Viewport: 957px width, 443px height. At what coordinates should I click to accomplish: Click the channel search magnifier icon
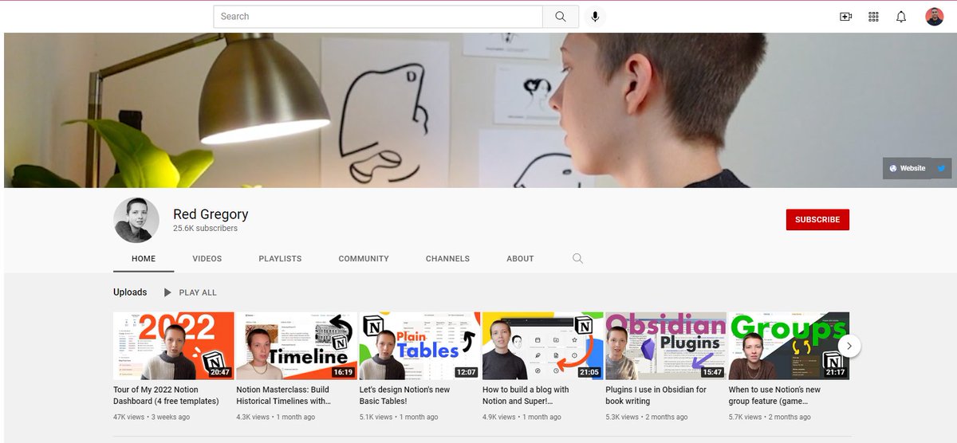tap(577, 258)
